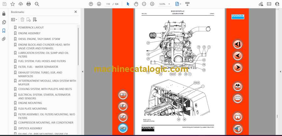Open the Attachments paperclip panel
The image size is (282, 136).
(4, 39)
